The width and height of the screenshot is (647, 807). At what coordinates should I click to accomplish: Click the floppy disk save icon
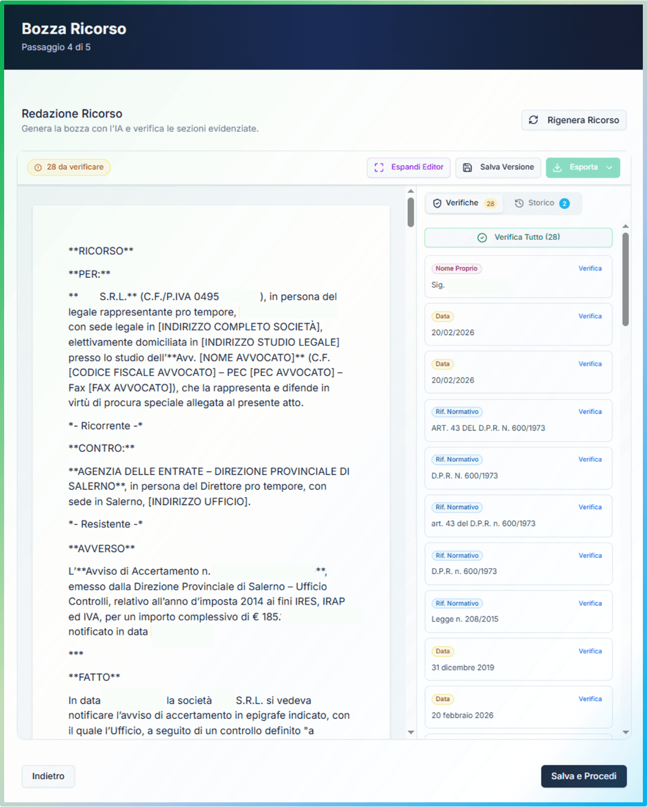point(467,168)
